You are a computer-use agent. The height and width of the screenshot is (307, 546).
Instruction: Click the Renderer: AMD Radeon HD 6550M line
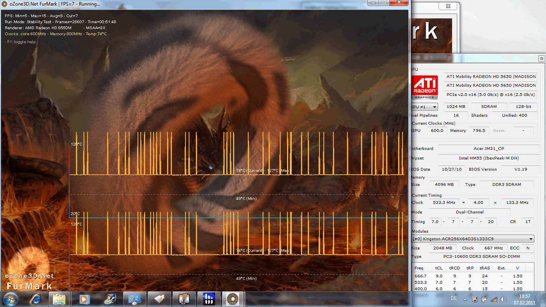(55, 28)
